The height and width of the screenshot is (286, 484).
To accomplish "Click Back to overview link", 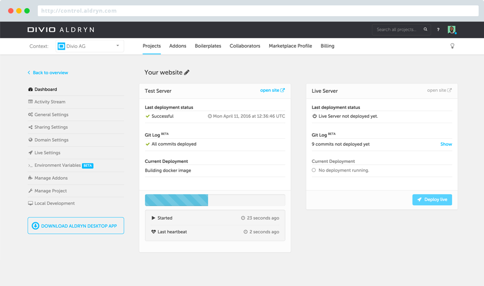I will [50, 73].
